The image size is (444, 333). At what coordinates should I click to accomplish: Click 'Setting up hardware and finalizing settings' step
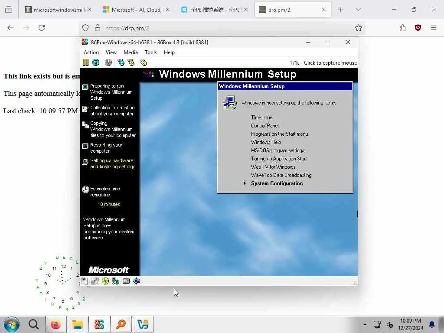[x=113, y=163]
